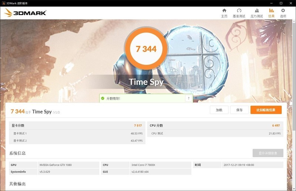Click the 其他输出 section heading
Viewport: 296px width, 191px height.
pos(17,184)
